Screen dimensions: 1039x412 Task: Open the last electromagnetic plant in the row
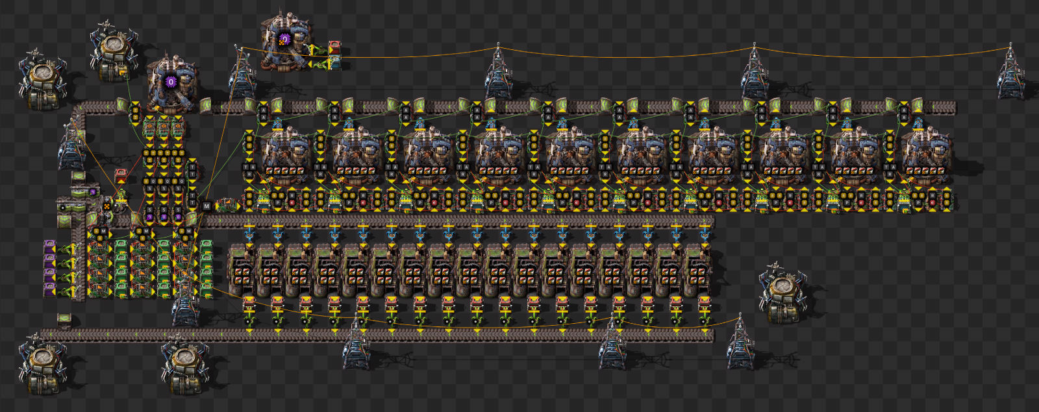point(927,156)
